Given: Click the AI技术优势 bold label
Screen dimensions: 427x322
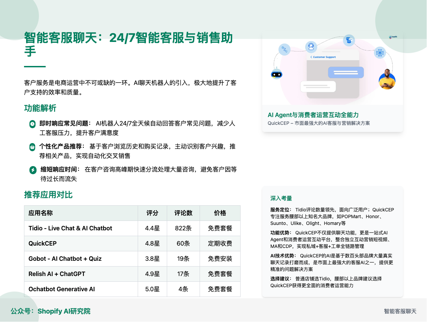Looking at the screenshot, I should tap(283, 256).
